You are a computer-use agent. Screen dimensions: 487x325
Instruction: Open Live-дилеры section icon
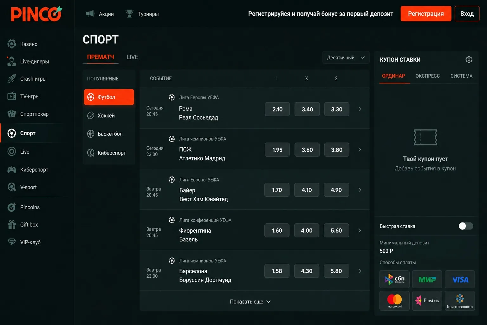click(x=12, y=61)
